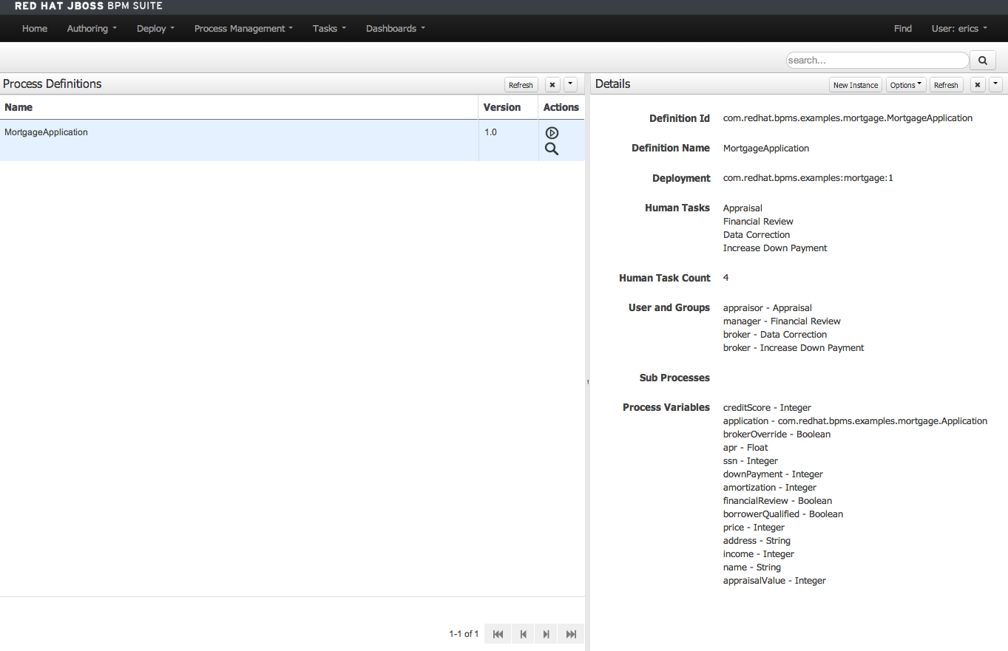Screen dimensions: 1008x651
Task: Click the 'appraisor - Appraisal' entry
Action: point(768,308)
